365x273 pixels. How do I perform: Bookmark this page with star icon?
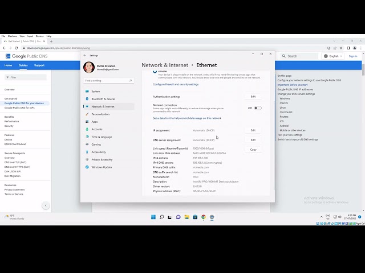pyautogui.click(x=341, y=48)
